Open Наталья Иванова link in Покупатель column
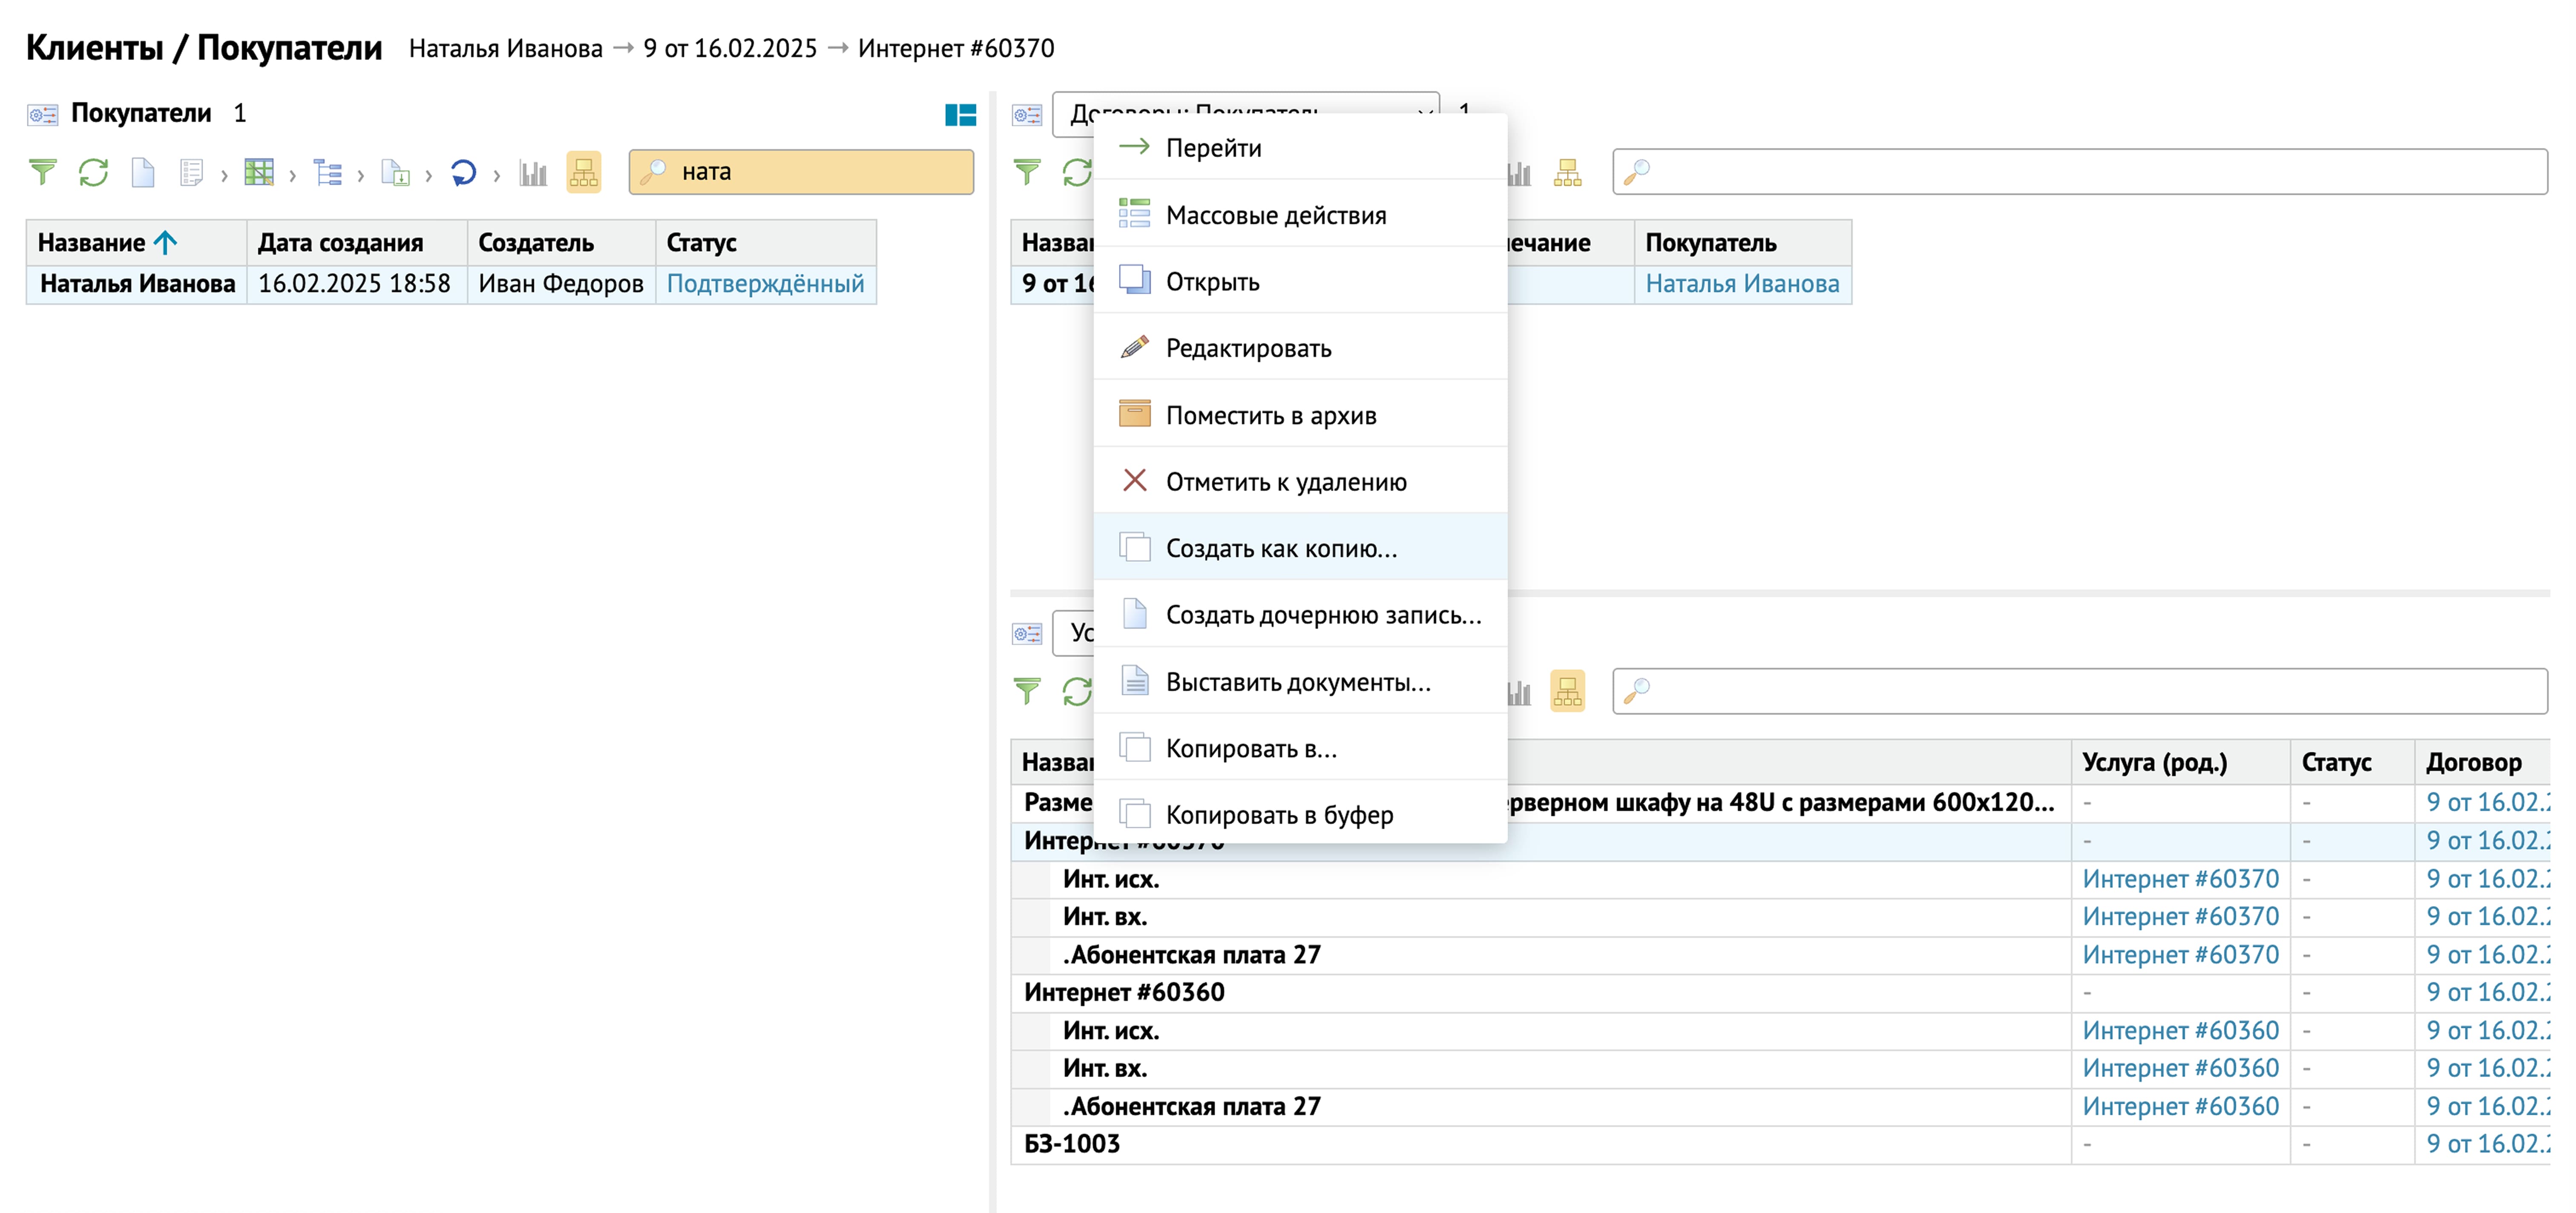Screen dimensions: 2576x1213 point(1742,284)
